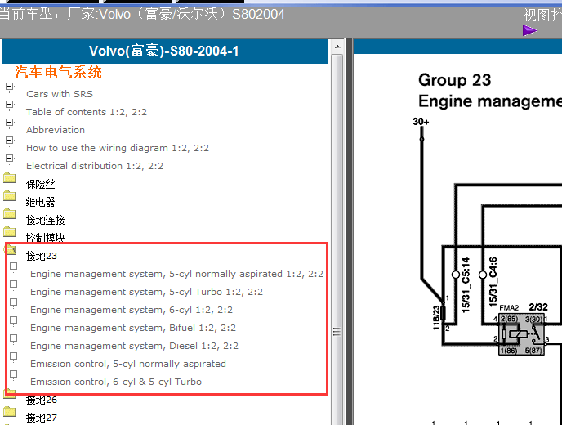Open the 保险丝 folder icon
The width and height of the screenshot is (562, 425).
pyautogui.click(x=10, y=178)
